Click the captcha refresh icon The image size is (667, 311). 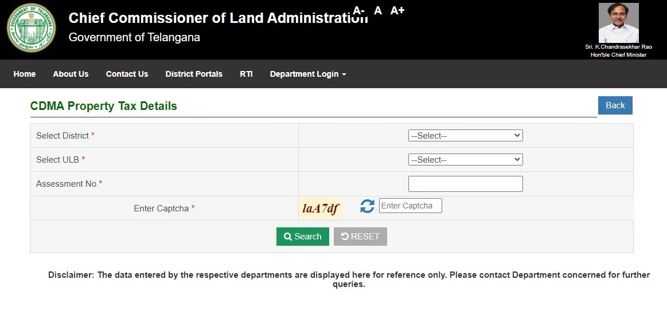pos(367,206)
